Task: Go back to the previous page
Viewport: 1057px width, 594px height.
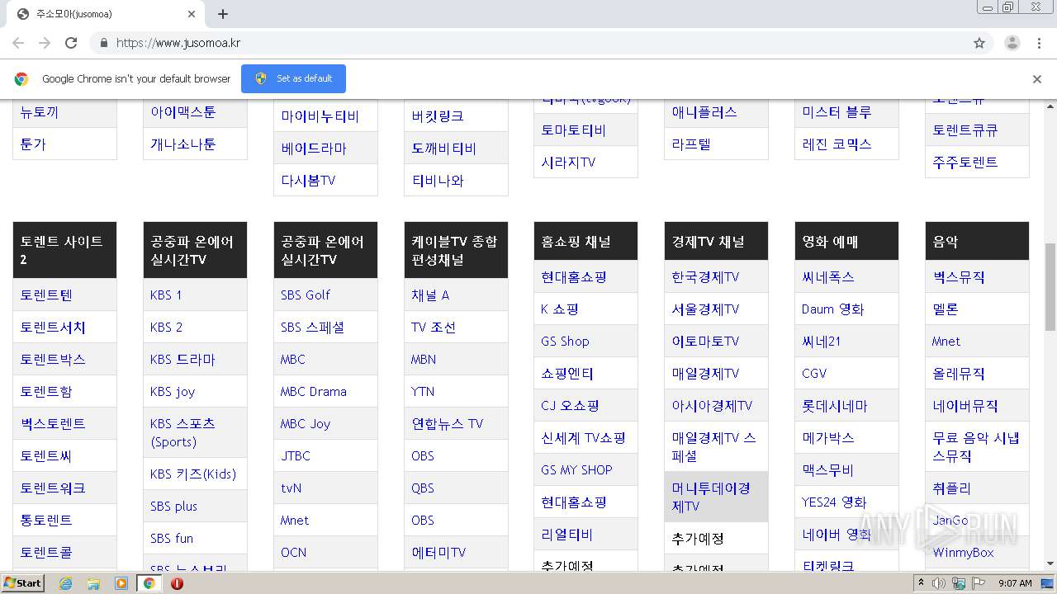Action: pos(18,43)
